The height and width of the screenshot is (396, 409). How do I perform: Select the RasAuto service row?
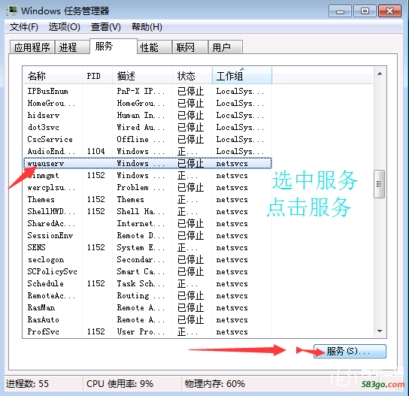pyautogui.click(x=147, y=319)
